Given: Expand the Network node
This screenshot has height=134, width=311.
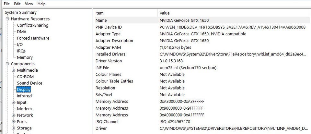Looking at the screenshot, I should point(13,115).
